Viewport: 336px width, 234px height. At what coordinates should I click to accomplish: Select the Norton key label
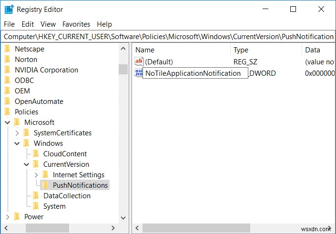coord(26,60)
